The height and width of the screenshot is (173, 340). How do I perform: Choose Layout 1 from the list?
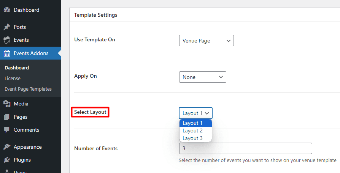193,123
